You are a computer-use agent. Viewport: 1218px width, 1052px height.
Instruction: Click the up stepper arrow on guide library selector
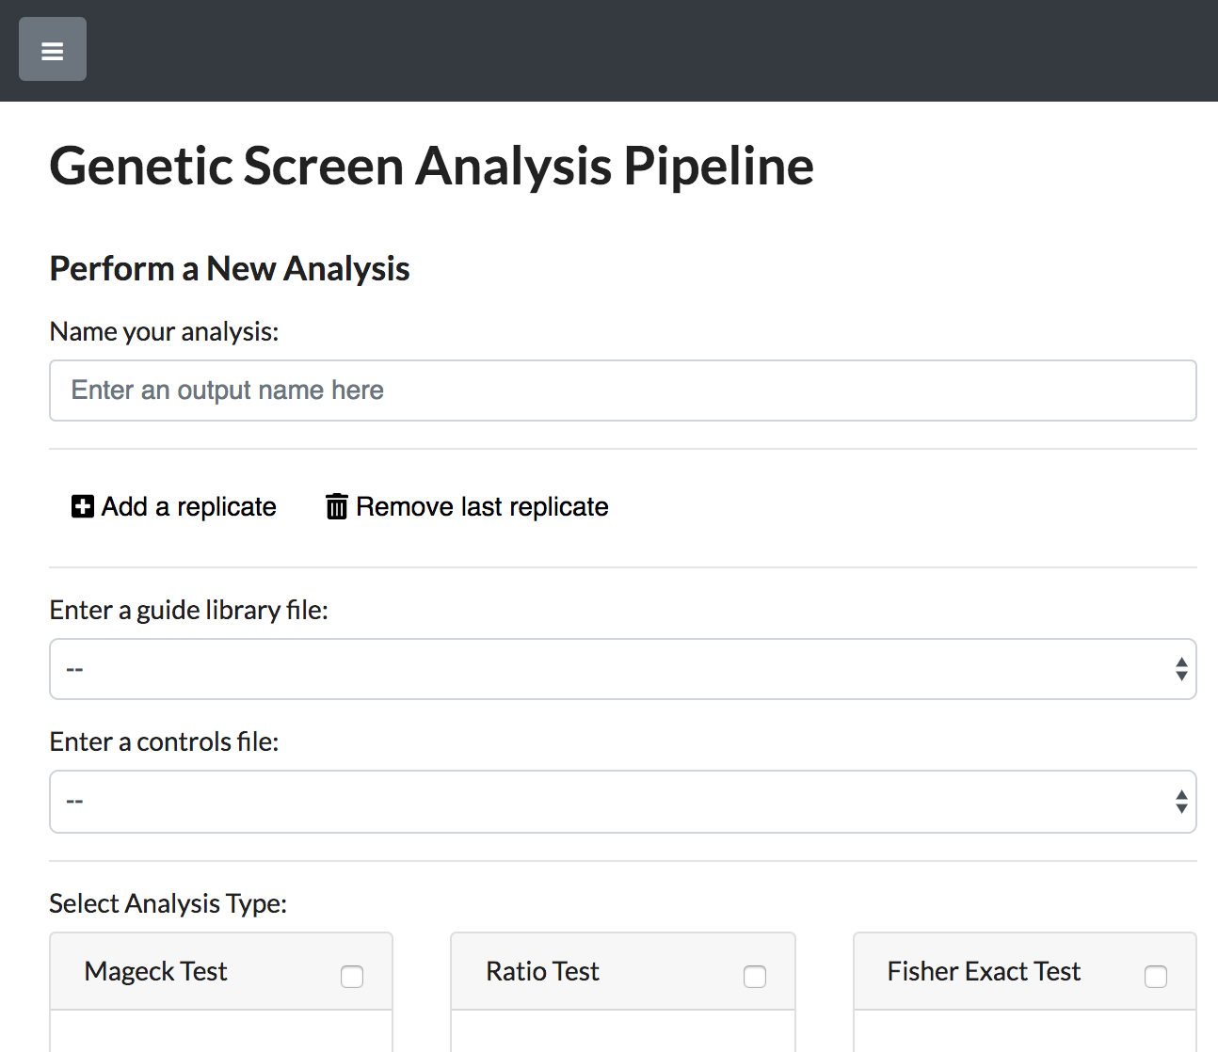[1181, 662]
